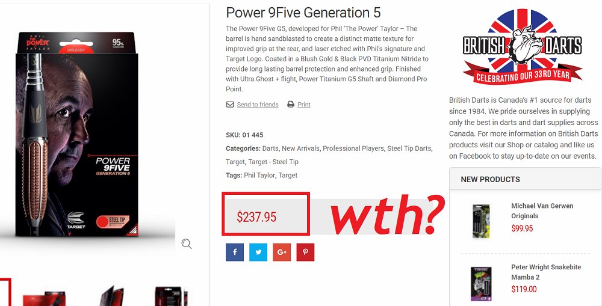Image resolution: width=602 pixels, height=306 pixels.
Task: Open the Send to friends link
Action: pyautogui.click(x=258, y=105)
